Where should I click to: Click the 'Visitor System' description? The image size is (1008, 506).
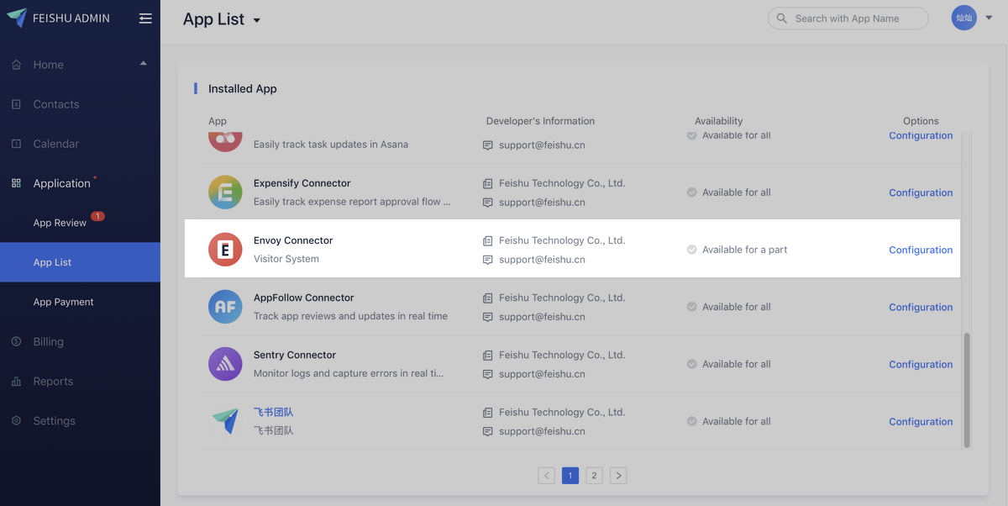(286, 259)
